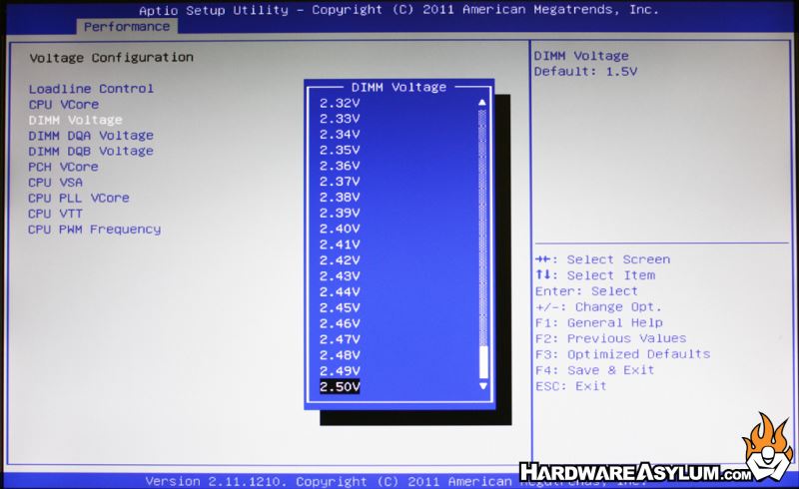
Task: Click the F2: Previous Values hint
Action: point(611,338)
